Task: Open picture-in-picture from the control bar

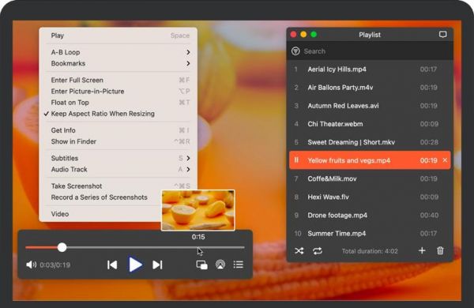Action: click(x=201, y=265)
